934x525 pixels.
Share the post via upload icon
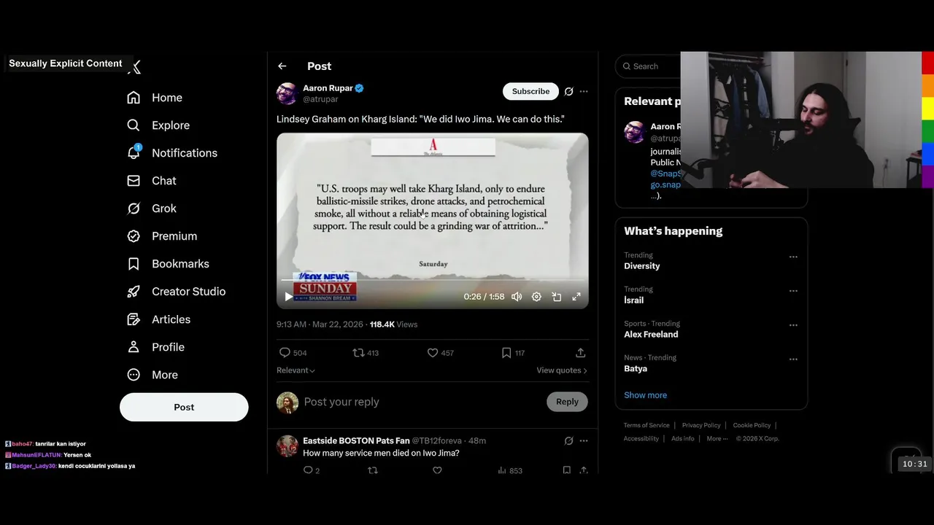coord(581,353)
